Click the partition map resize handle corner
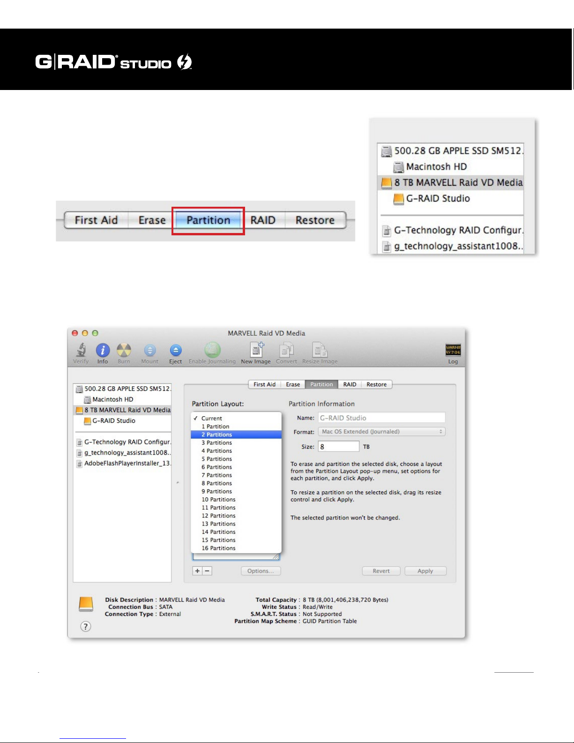574x743 pixels. [276, 556]
